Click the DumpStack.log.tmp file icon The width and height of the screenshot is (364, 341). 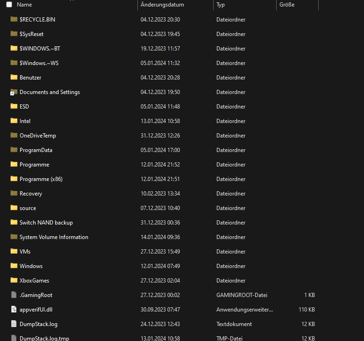pos(14,338)
